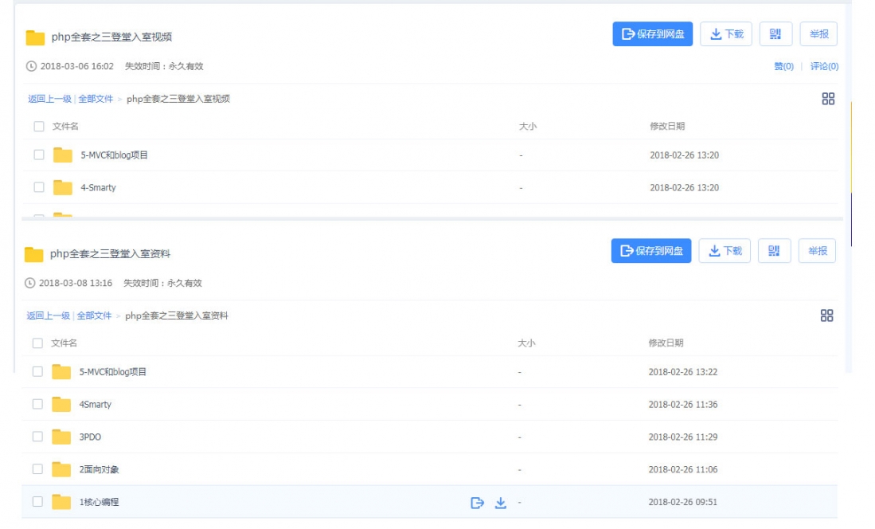The image size is (875, 529).
Task: Sort by 修改日期 column header in top list
Action: [667, 126]
